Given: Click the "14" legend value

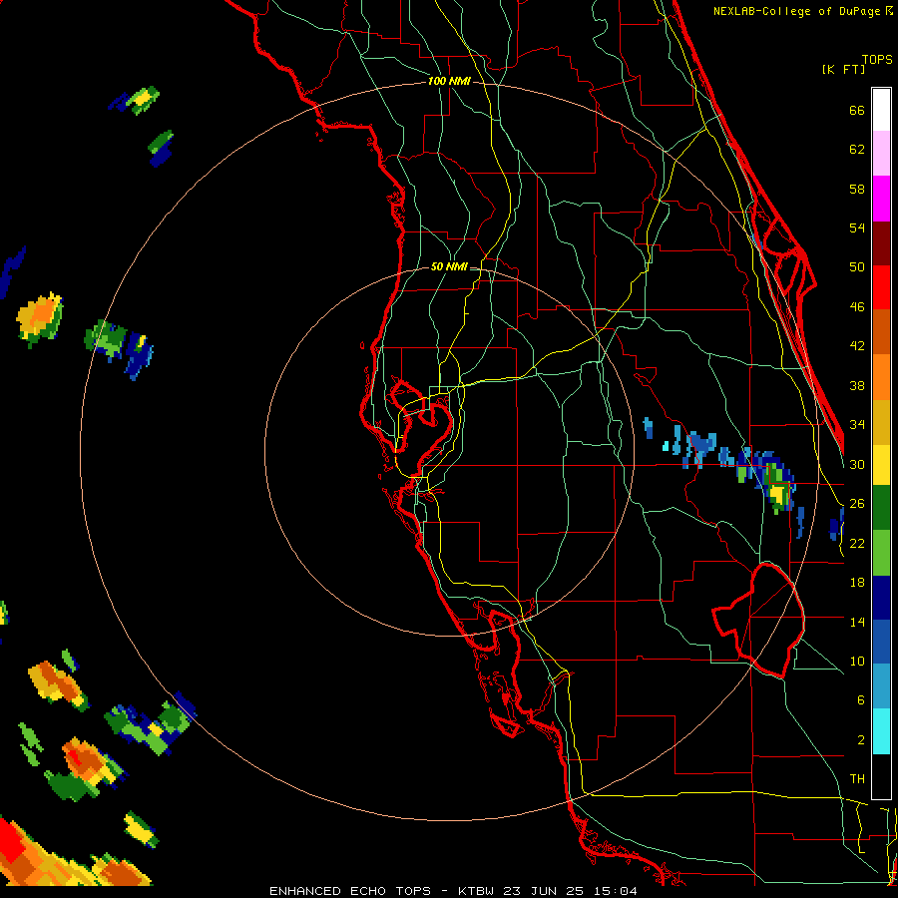Looking at the screenshot, I should coord(857,622).
